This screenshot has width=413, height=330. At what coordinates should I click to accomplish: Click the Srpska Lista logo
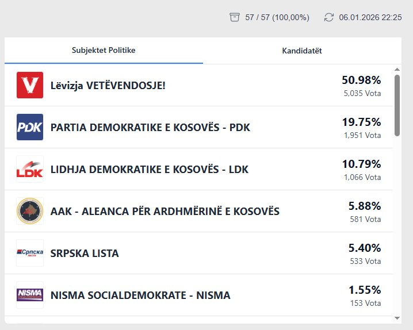pyautogui.click(x=30, y=253)
